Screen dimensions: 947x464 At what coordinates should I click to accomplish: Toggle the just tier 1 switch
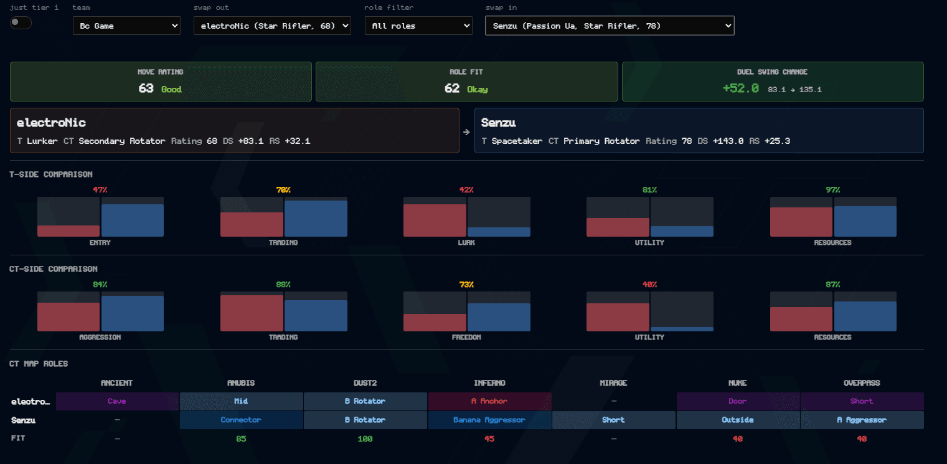21,23
